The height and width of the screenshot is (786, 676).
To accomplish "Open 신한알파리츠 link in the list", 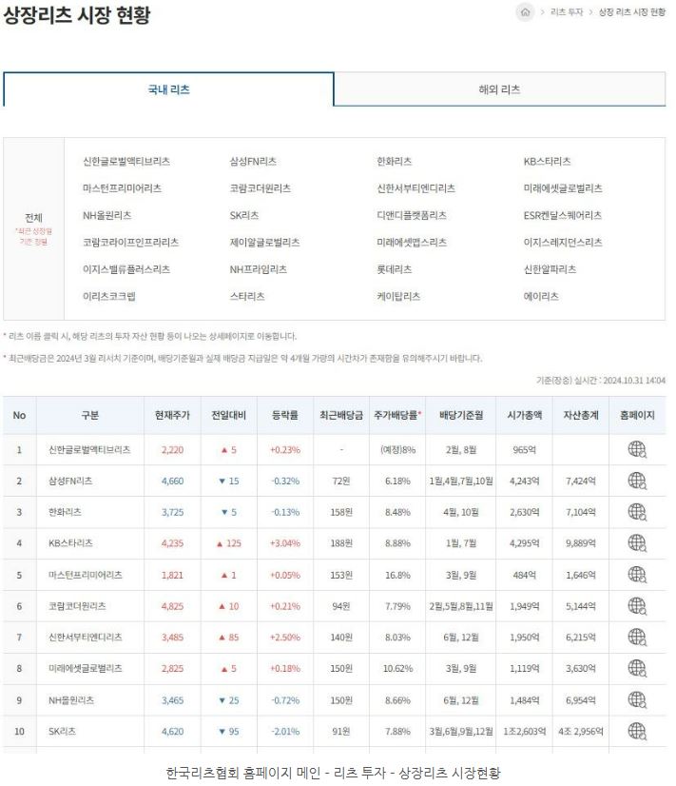I will [550, 269].
